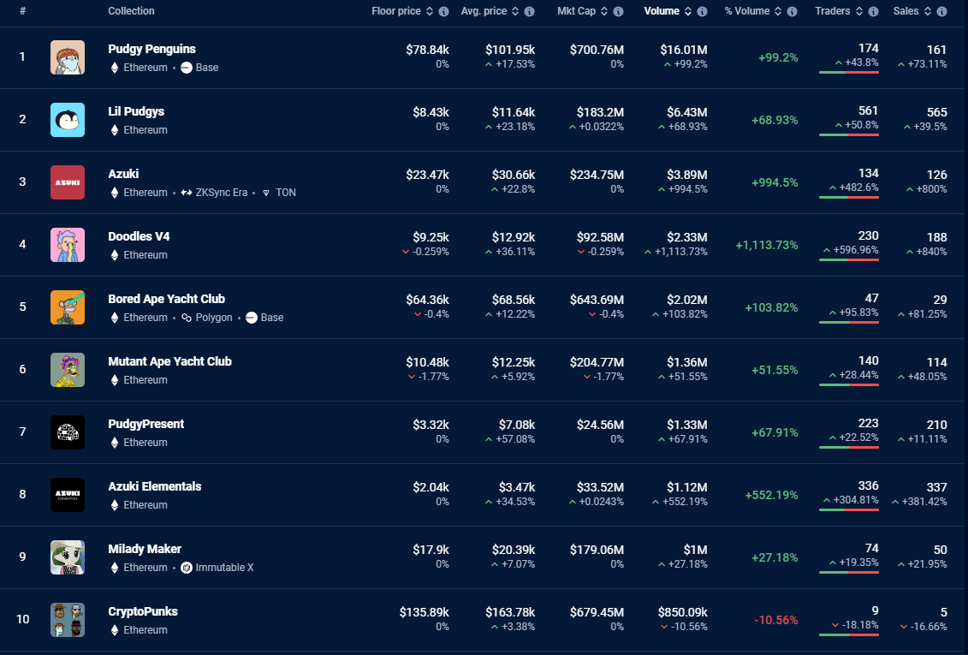The height and width of the screenshot is (655, 968).
Task: Open Bored Ape Yacht Club link
Action: pos(167,299)
